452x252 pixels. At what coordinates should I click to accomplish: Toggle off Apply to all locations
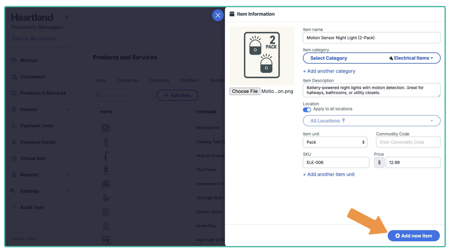307,109
